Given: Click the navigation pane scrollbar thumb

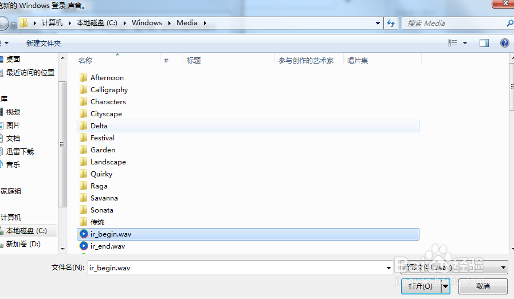Looking at the screenshot, I should [x=62, y=144].
